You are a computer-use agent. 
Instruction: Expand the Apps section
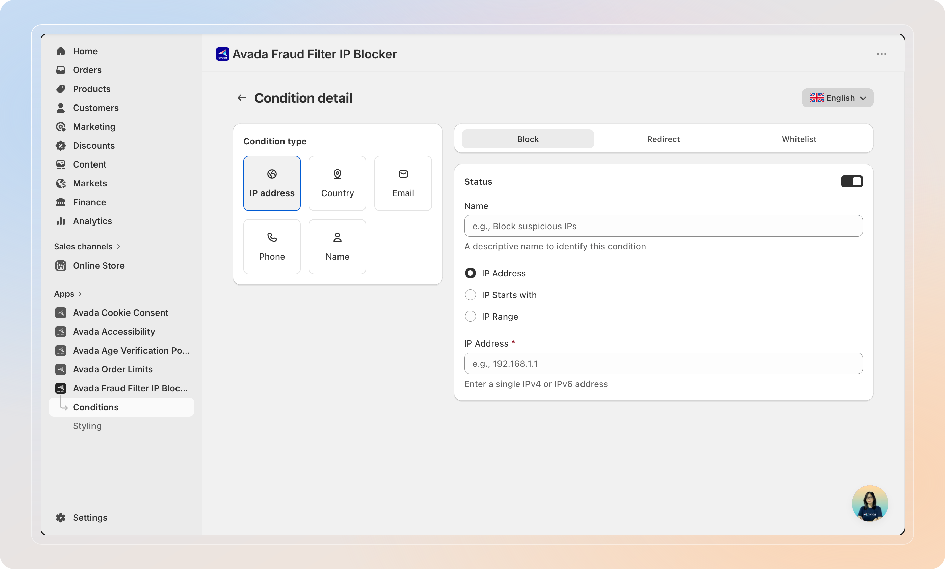coord(68,294)
